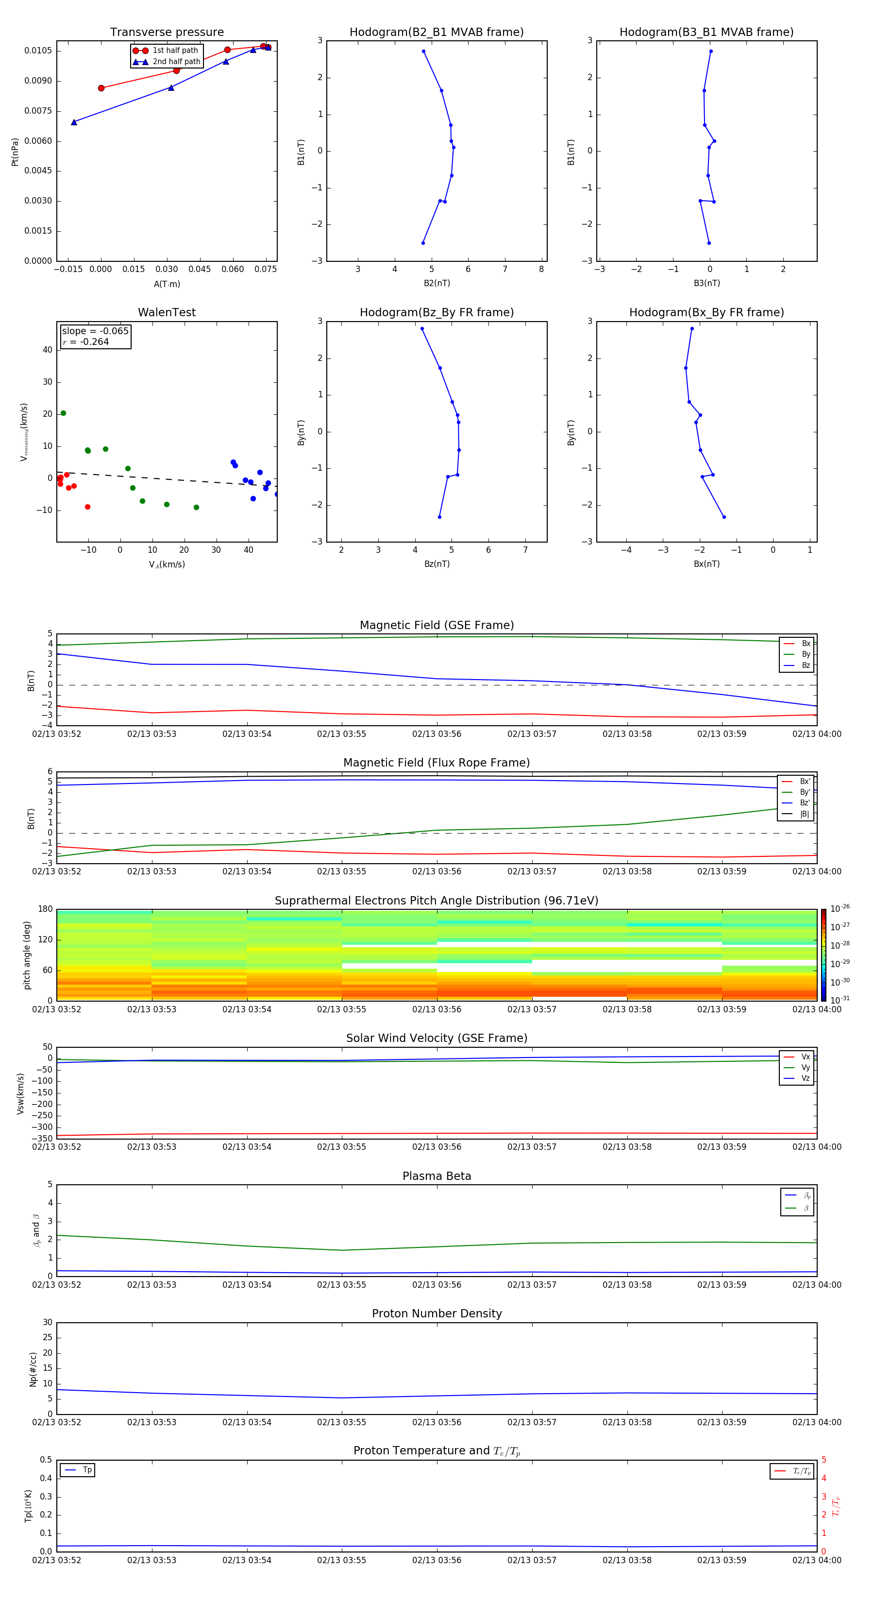
Task: Click the "Proton Number Density" title
Action: [x=436, y=1313]
